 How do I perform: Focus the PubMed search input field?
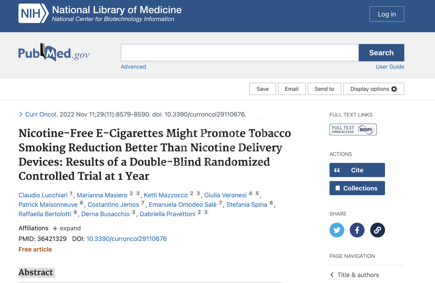click(240, 53)
